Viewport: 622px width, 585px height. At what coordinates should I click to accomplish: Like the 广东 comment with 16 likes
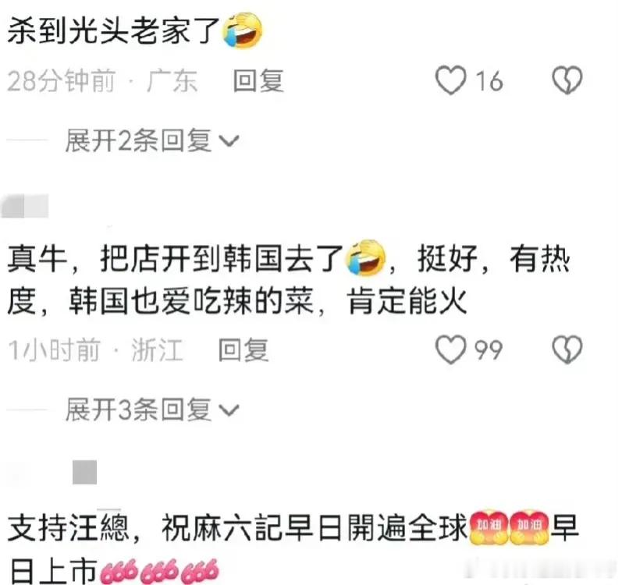pyautogui.click(x=450, y=80)
